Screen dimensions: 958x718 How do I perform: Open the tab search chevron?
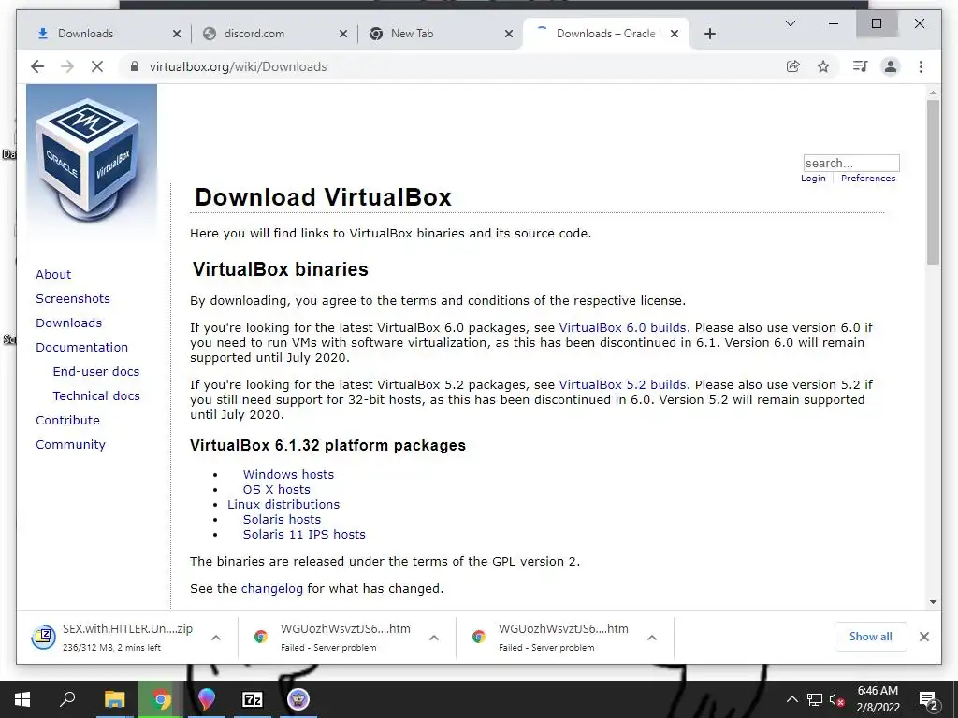point(790,23)
